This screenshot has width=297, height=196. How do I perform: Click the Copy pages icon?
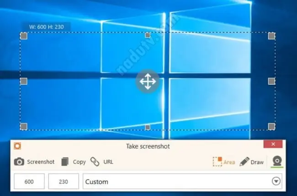coord(65,162)
